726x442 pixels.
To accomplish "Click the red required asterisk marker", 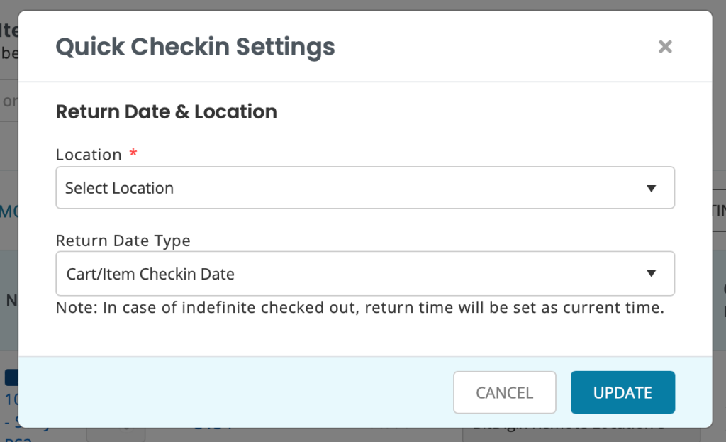I will 133,153.
